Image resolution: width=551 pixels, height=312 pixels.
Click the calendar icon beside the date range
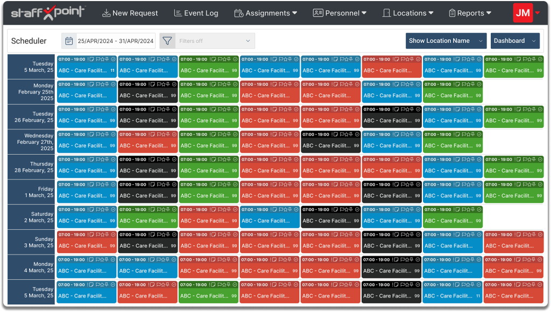click(68, 41)
